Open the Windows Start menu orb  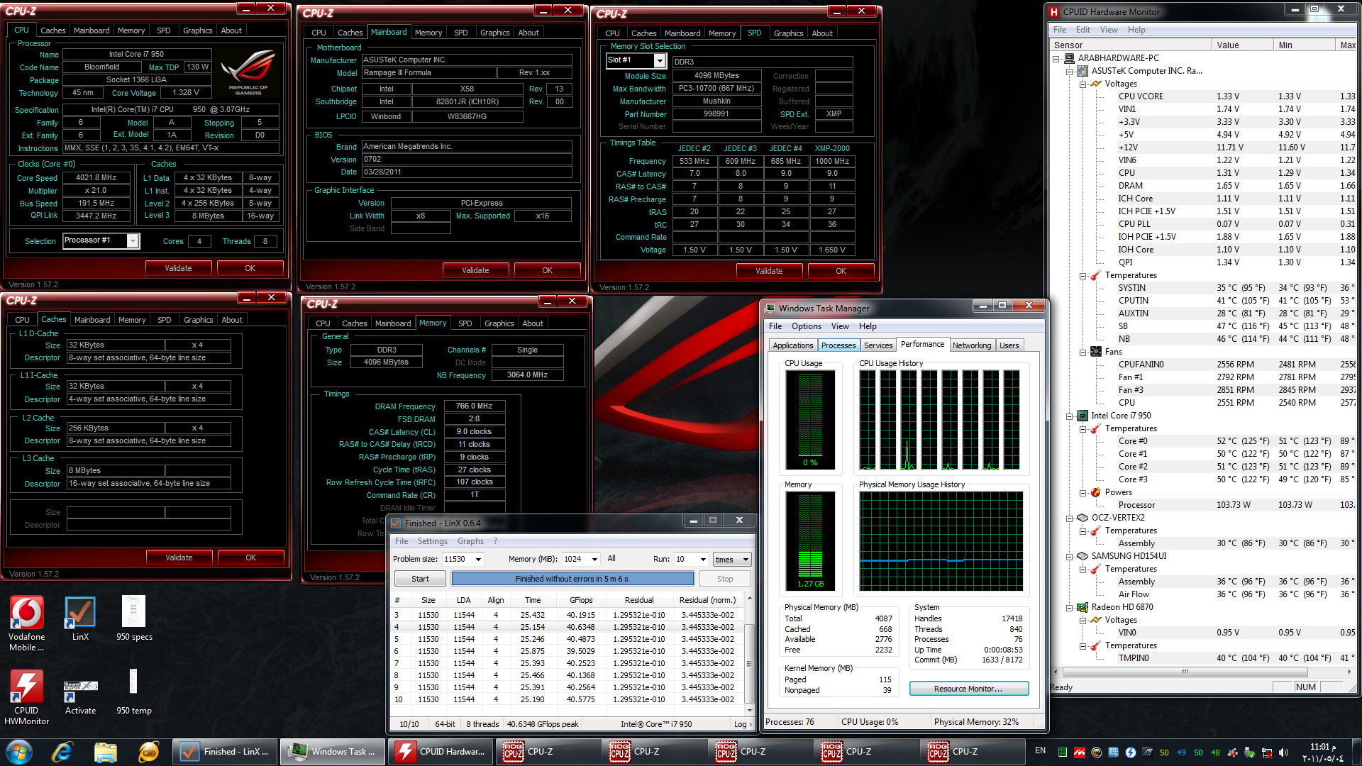pyautogui.click(x=19, y=752)
